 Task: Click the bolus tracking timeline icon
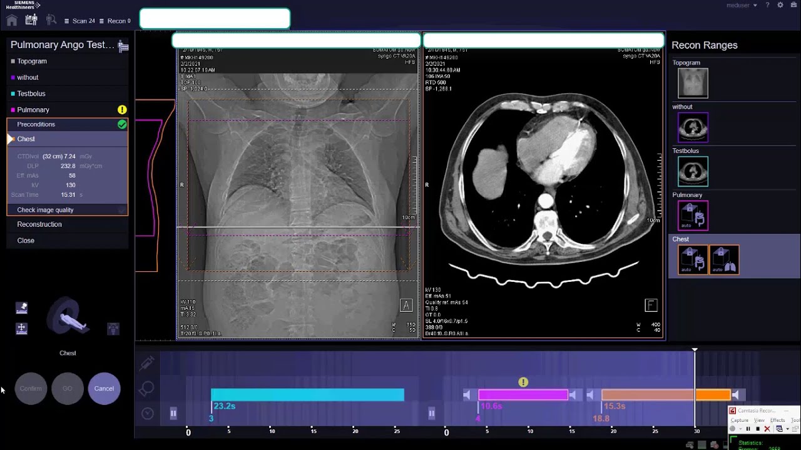[x=147, y=389]
